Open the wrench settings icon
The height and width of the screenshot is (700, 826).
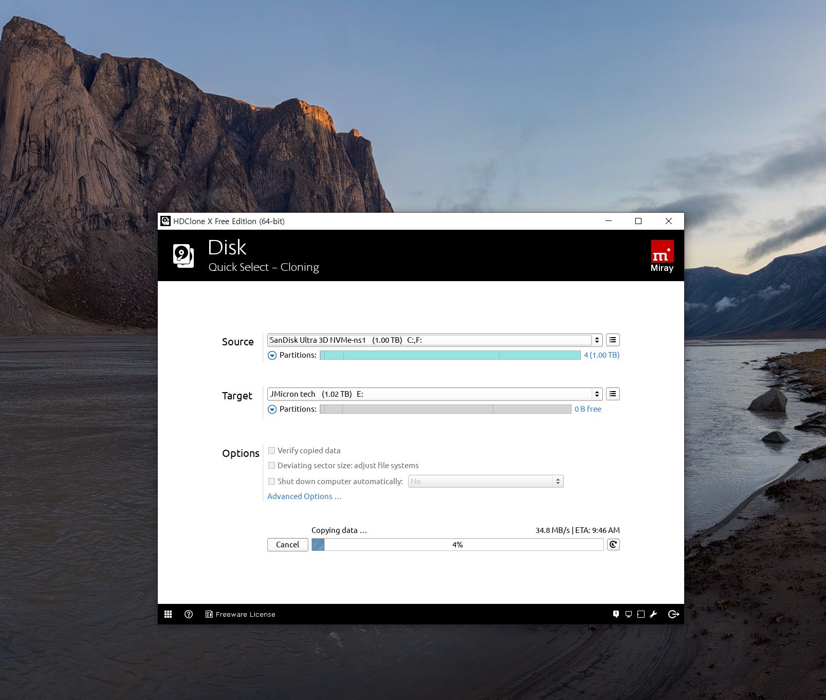653,614
